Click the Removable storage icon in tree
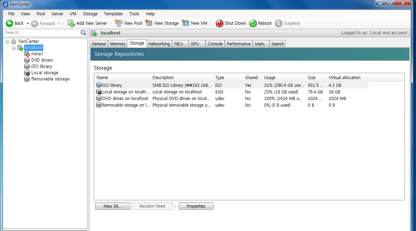This screenshot has width=416, height=231. point(27,79)
